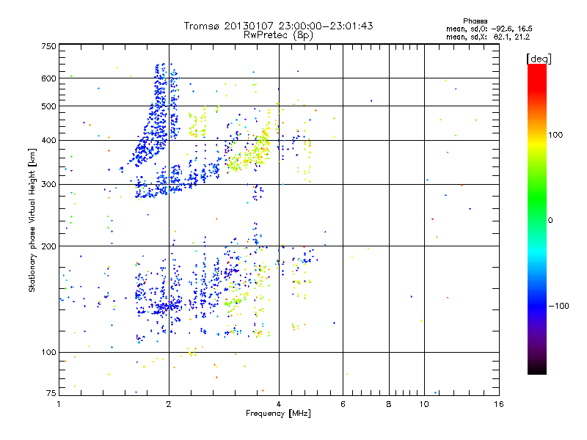Image resolution: width=587 pixels, height=440 pixels.
Task: Click the black bottom of the colorbar
Action: pos(537,369)
